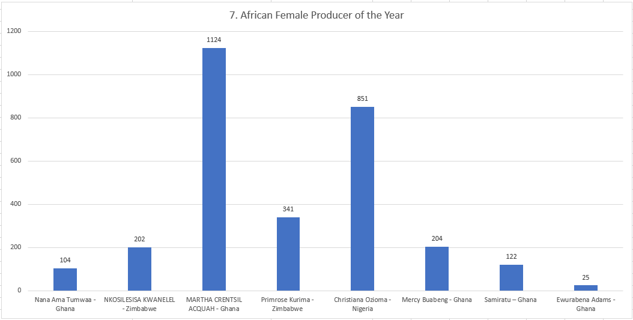Click the Mercy Buabeng bar
Image resolution: width=633 pixels, height=320 pixels.
(x=437, y=268)
